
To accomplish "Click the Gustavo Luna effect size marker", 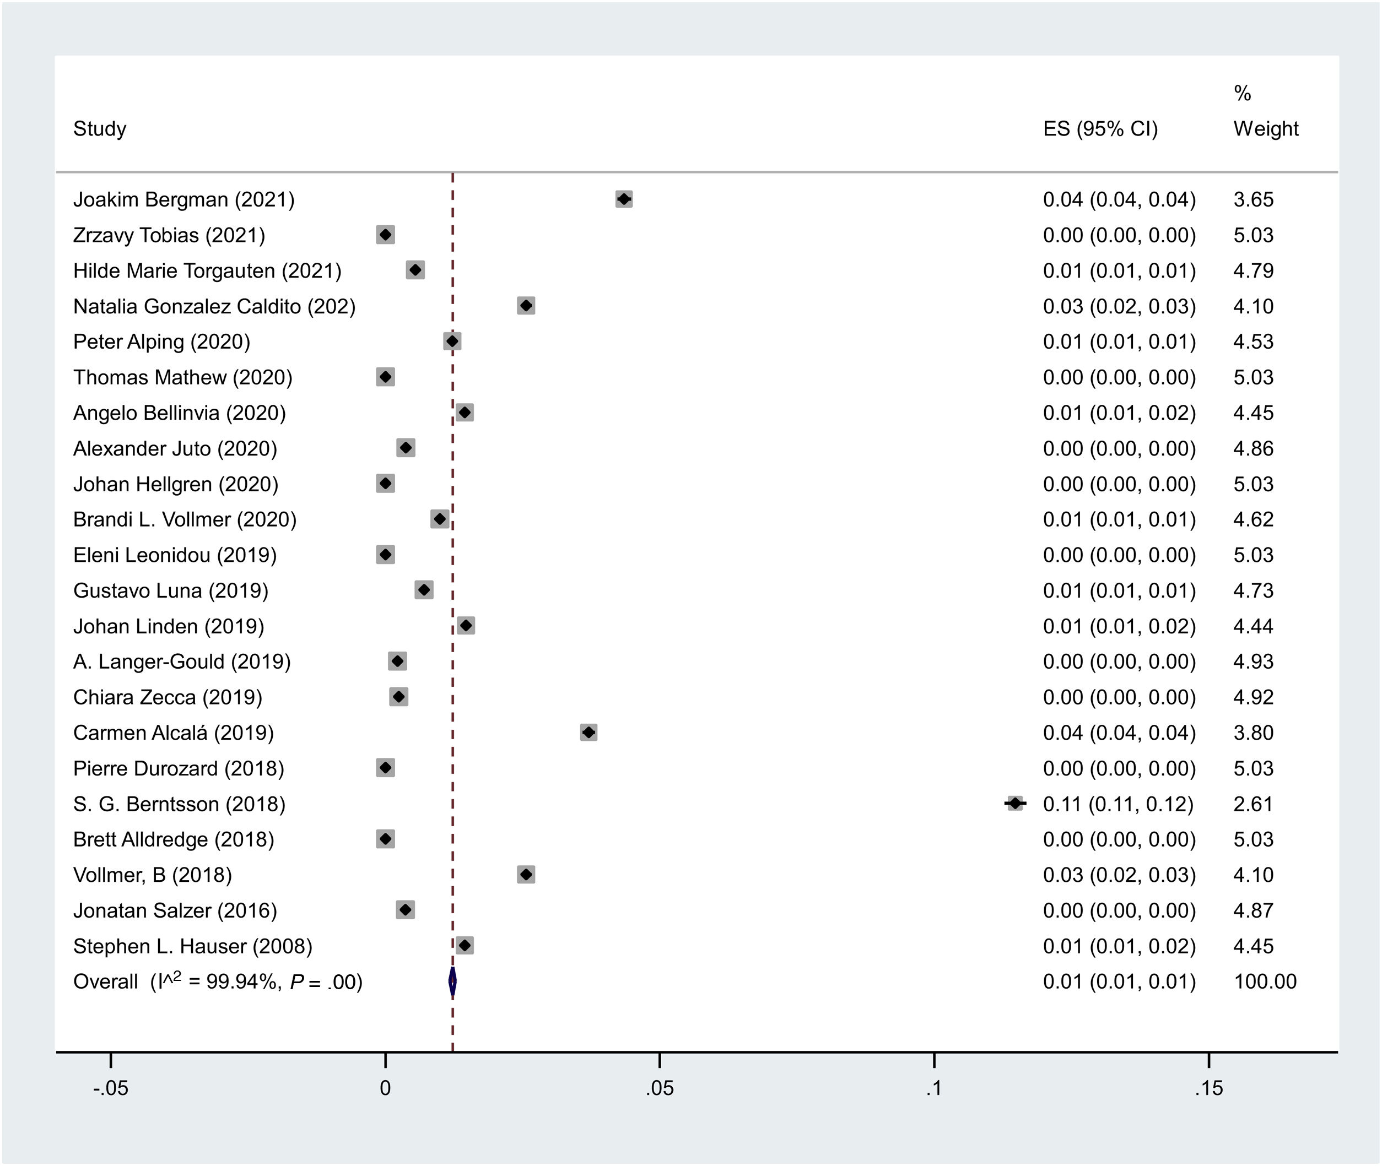I will (x=424, y=590).
